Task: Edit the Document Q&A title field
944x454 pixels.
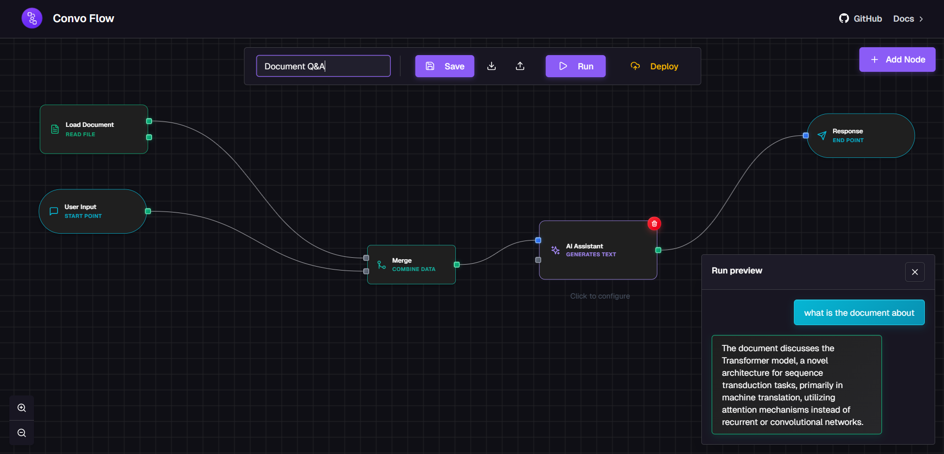Action: pos(323,65)
